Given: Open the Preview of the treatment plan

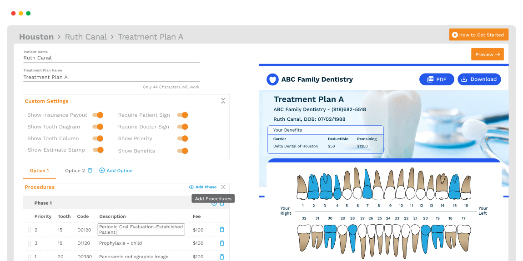Looking at the screenshot, I should [x=487, y=54].
